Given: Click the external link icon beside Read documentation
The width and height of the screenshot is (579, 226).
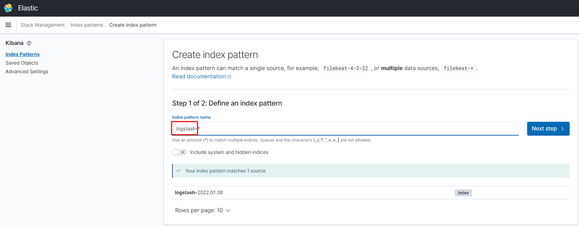Looking at the screenshot, I should pyautogui.click(x=229, y=77).
